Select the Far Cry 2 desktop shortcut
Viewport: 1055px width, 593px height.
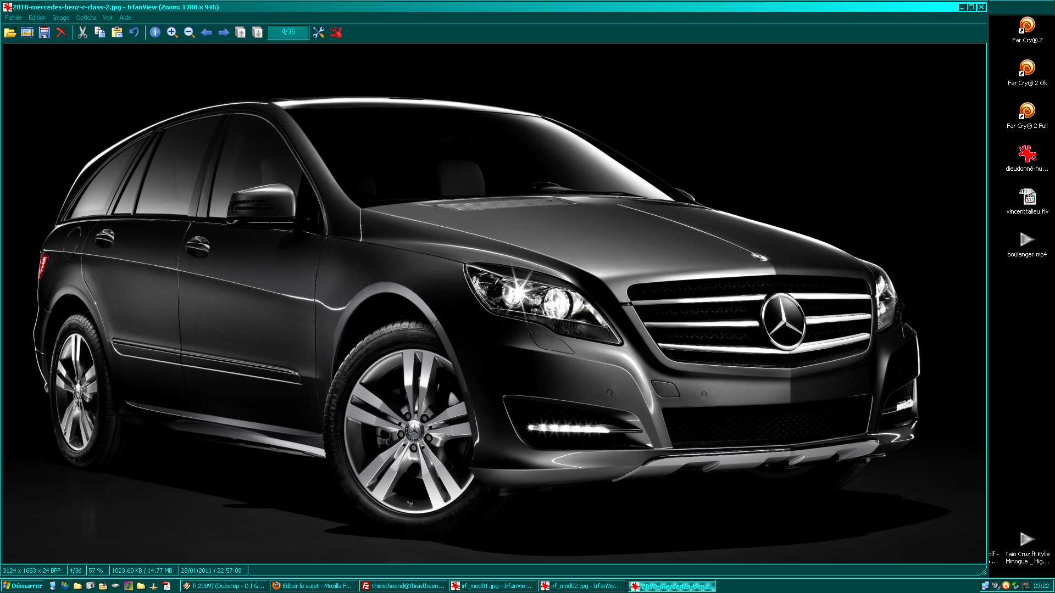coord(1027,30)
